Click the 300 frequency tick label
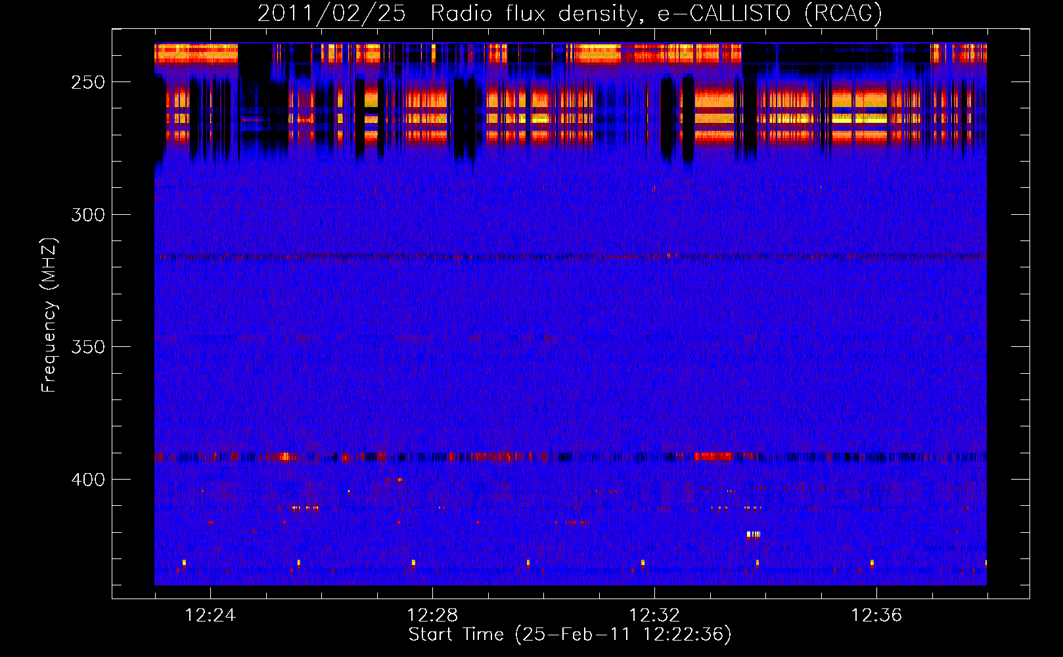1063x657 pixels. 88,215
